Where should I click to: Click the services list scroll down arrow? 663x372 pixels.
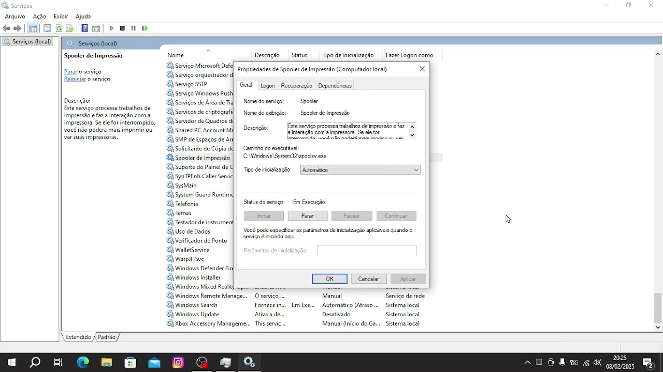click(658, 327)
